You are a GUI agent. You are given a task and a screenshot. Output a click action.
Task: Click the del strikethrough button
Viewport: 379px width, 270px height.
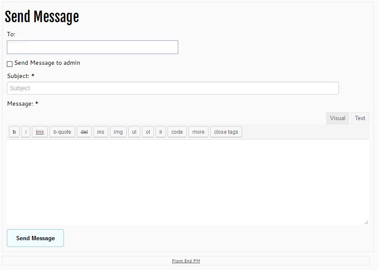[84, 132]
